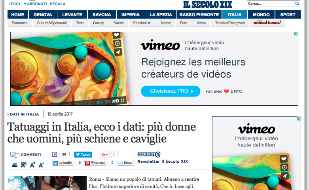Open AdChoices icon on banner ad
The width and height of the screenshot is (309, 190).
(x=296, y=34)
